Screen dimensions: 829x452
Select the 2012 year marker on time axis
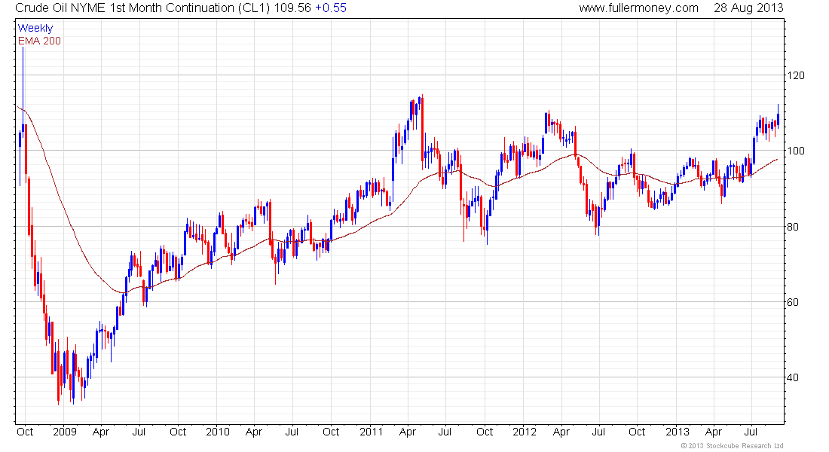tap(524, 432)
